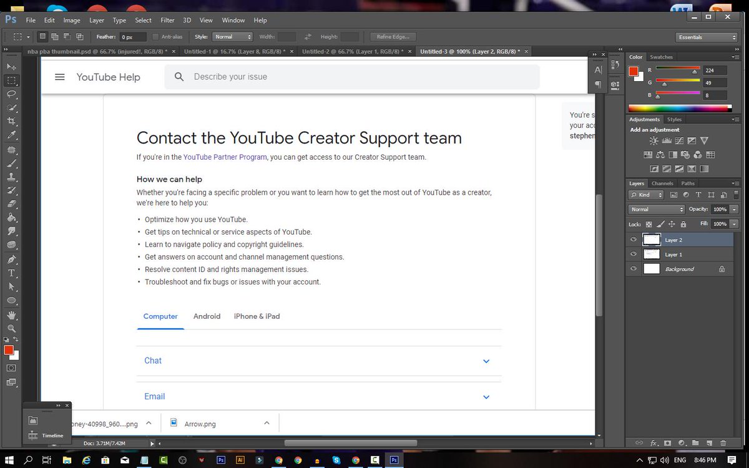Select the Rectangular Marquee tool
This screenshot has width=749, height=468.
click(x=11, y=80)
